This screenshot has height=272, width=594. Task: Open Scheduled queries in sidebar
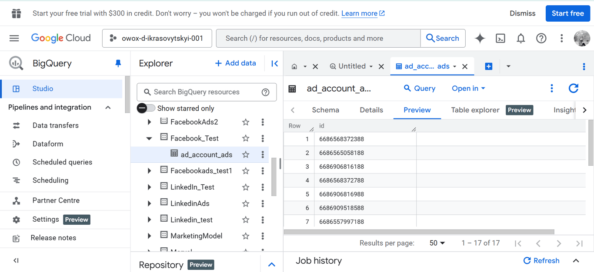pos(62,162)
